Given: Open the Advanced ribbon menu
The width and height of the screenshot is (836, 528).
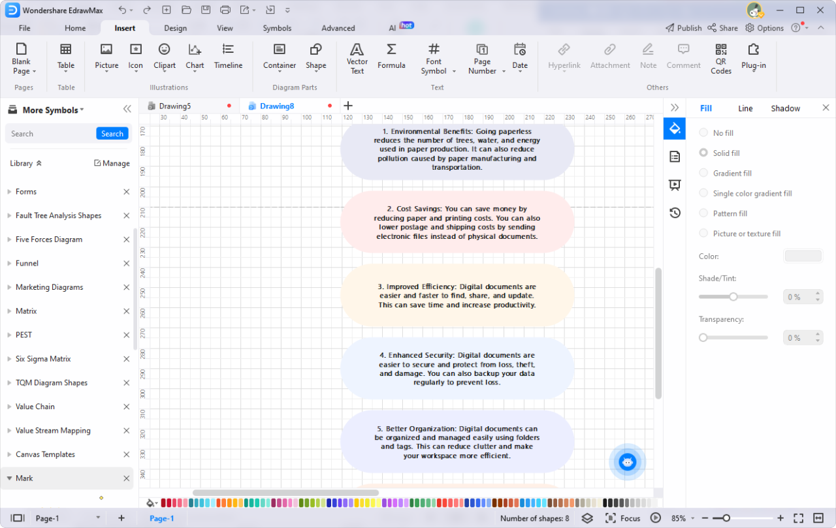Looking at the screenshot, I should 338,27.
